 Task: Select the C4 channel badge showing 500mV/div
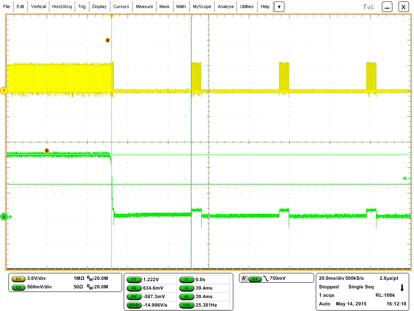click(x=19, y=288)
